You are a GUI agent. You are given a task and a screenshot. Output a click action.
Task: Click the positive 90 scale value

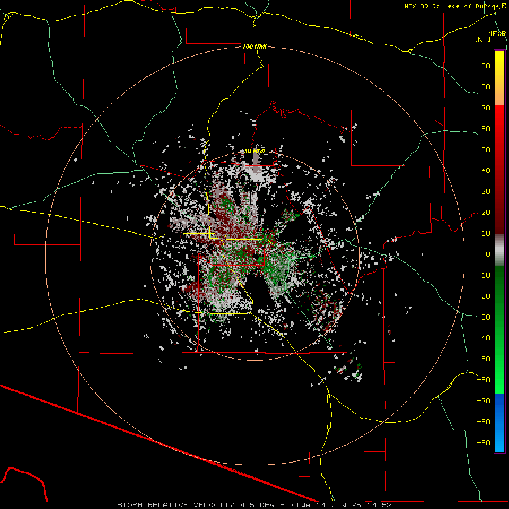pos(486,66)
